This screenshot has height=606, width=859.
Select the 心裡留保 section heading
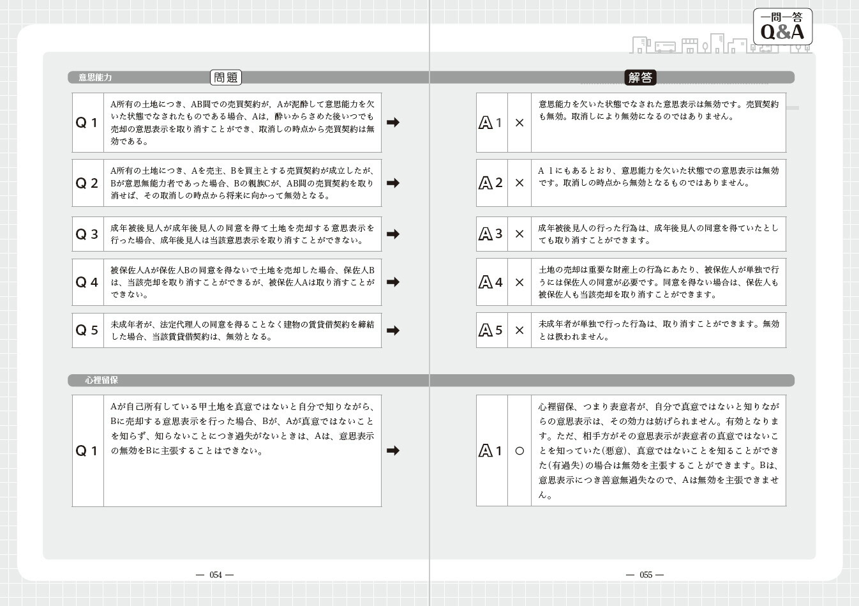(x=101, y=380)
